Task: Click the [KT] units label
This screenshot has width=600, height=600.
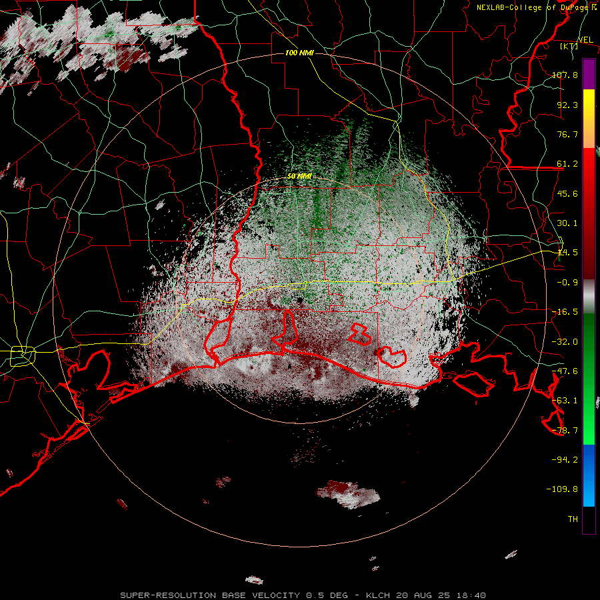Action: pyautogui.click(x=569, y=46)
